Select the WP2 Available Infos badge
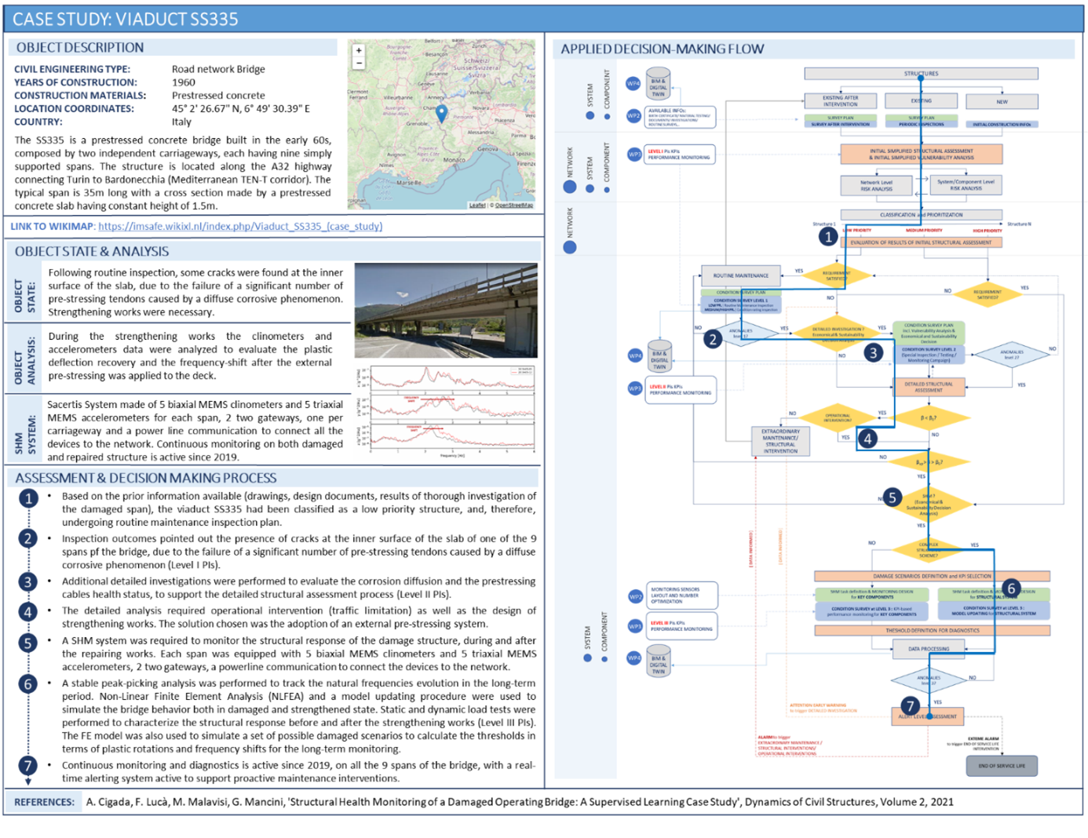Viewport: 1088px width, 838px height. tap(679, 117)
